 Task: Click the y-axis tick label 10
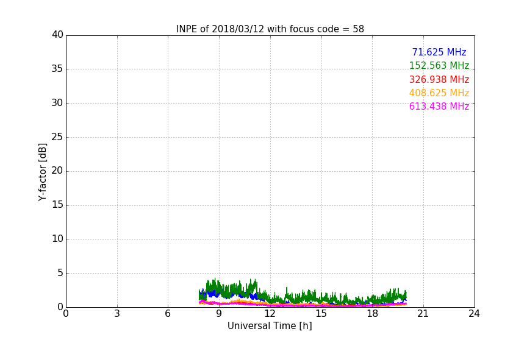(x=57, y=239)
